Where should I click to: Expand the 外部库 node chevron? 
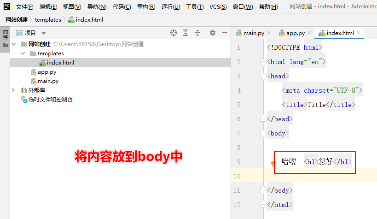13,90
